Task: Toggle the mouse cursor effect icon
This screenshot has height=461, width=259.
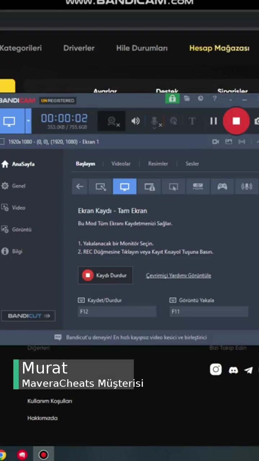Action: tap(173, 121)
